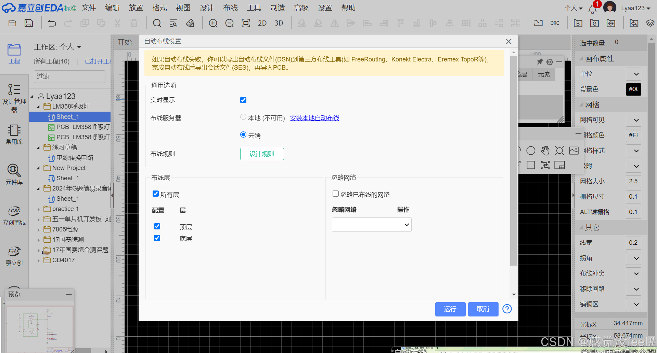Open 嘉立创 JLC in sidebar
This screenshot has height=353, width=657.
(x=14, y=256)
